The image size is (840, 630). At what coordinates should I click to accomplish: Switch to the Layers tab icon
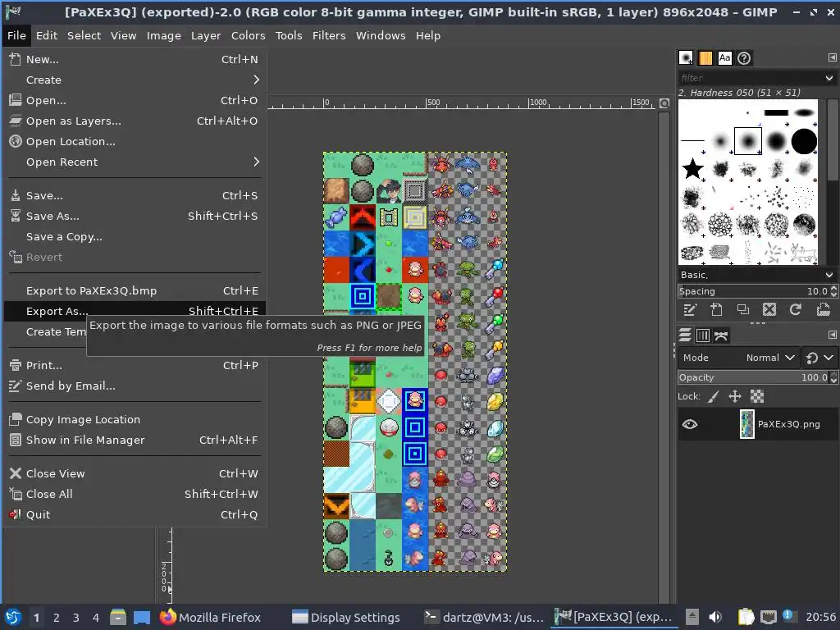pyautogui.click(x=685, y=336)
